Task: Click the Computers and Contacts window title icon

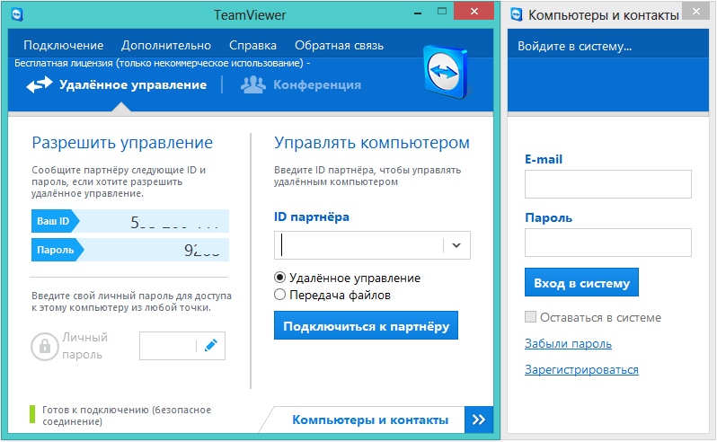Action: click(517, 14)
